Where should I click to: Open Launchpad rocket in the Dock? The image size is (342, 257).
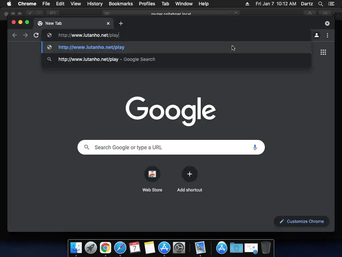pyautogui.click(x=91, y=248)
